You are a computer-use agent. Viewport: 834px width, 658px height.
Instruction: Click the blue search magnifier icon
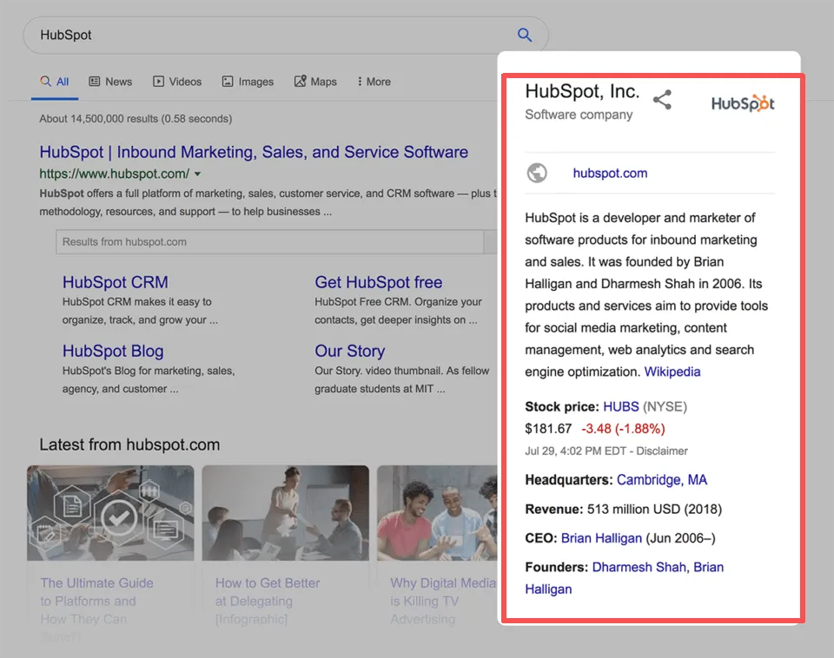(525, 35)
